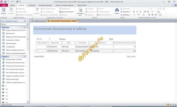Switch to report view in status bar
177x107 pixels.
168,105
